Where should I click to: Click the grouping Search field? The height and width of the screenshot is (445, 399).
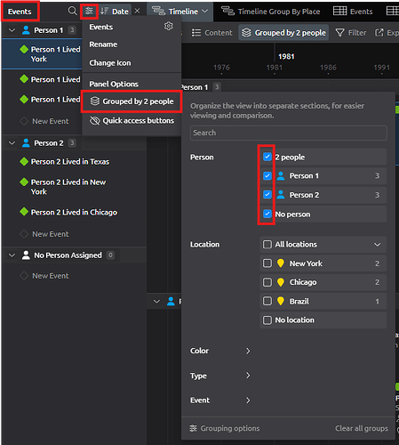coord(288,133)
